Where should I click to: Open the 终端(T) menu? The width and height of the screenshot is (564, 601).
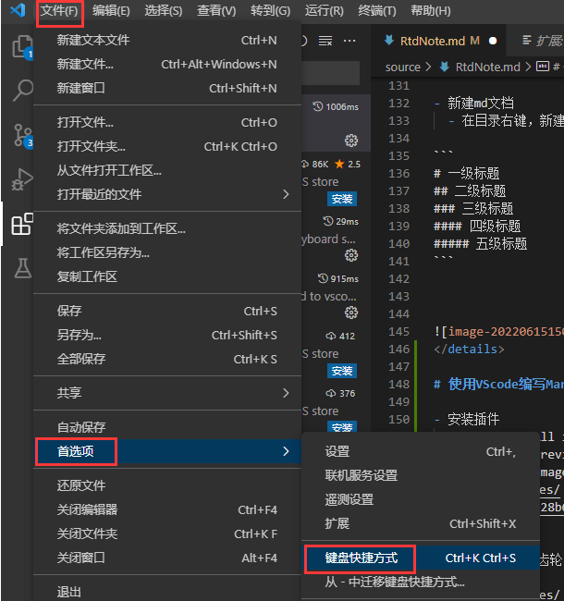pos(377,11)
